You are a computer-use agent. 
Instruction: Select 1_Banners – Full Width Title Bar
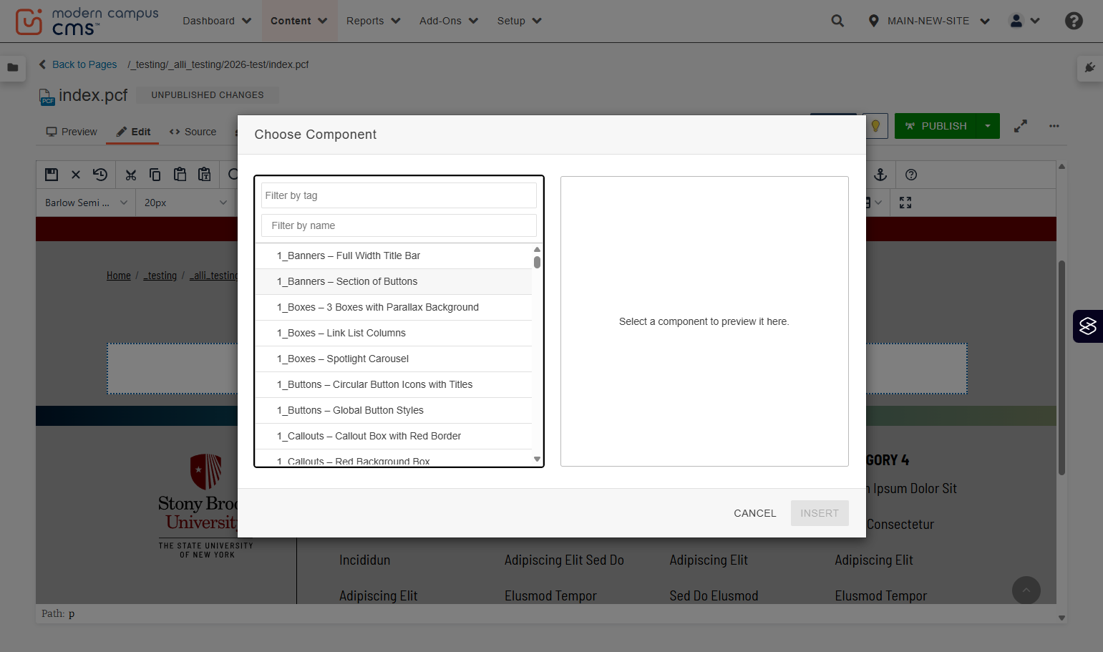tap(394, 256)
